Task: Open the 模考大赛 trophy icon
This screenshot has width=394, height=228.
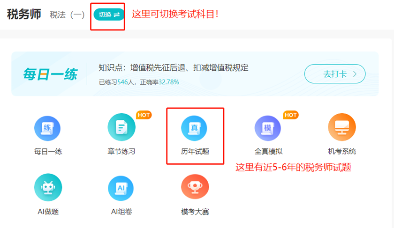Action: [x=195, y=187]
